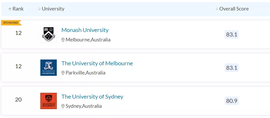Click the Parkville, Australia location text
270x118 pixels.
click(86, 73)
